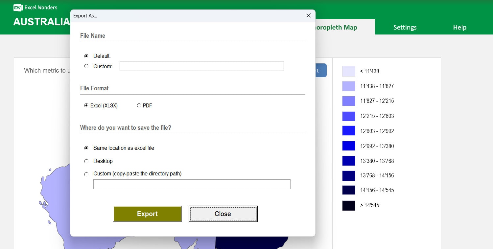Select the "13'380 - 13'768" legend swatch
The image size is (493, 249).
point(348,161)
